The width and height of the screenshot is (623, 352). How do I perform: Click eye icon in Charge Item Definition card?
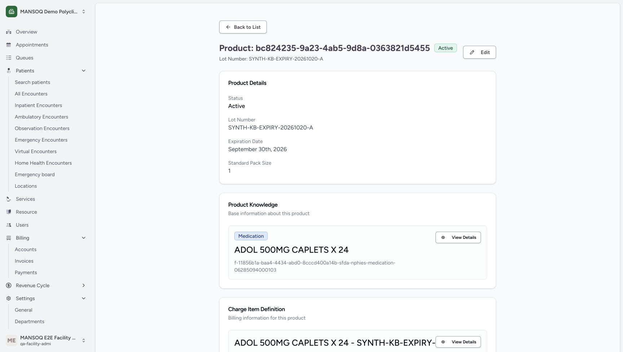(443, 342)
